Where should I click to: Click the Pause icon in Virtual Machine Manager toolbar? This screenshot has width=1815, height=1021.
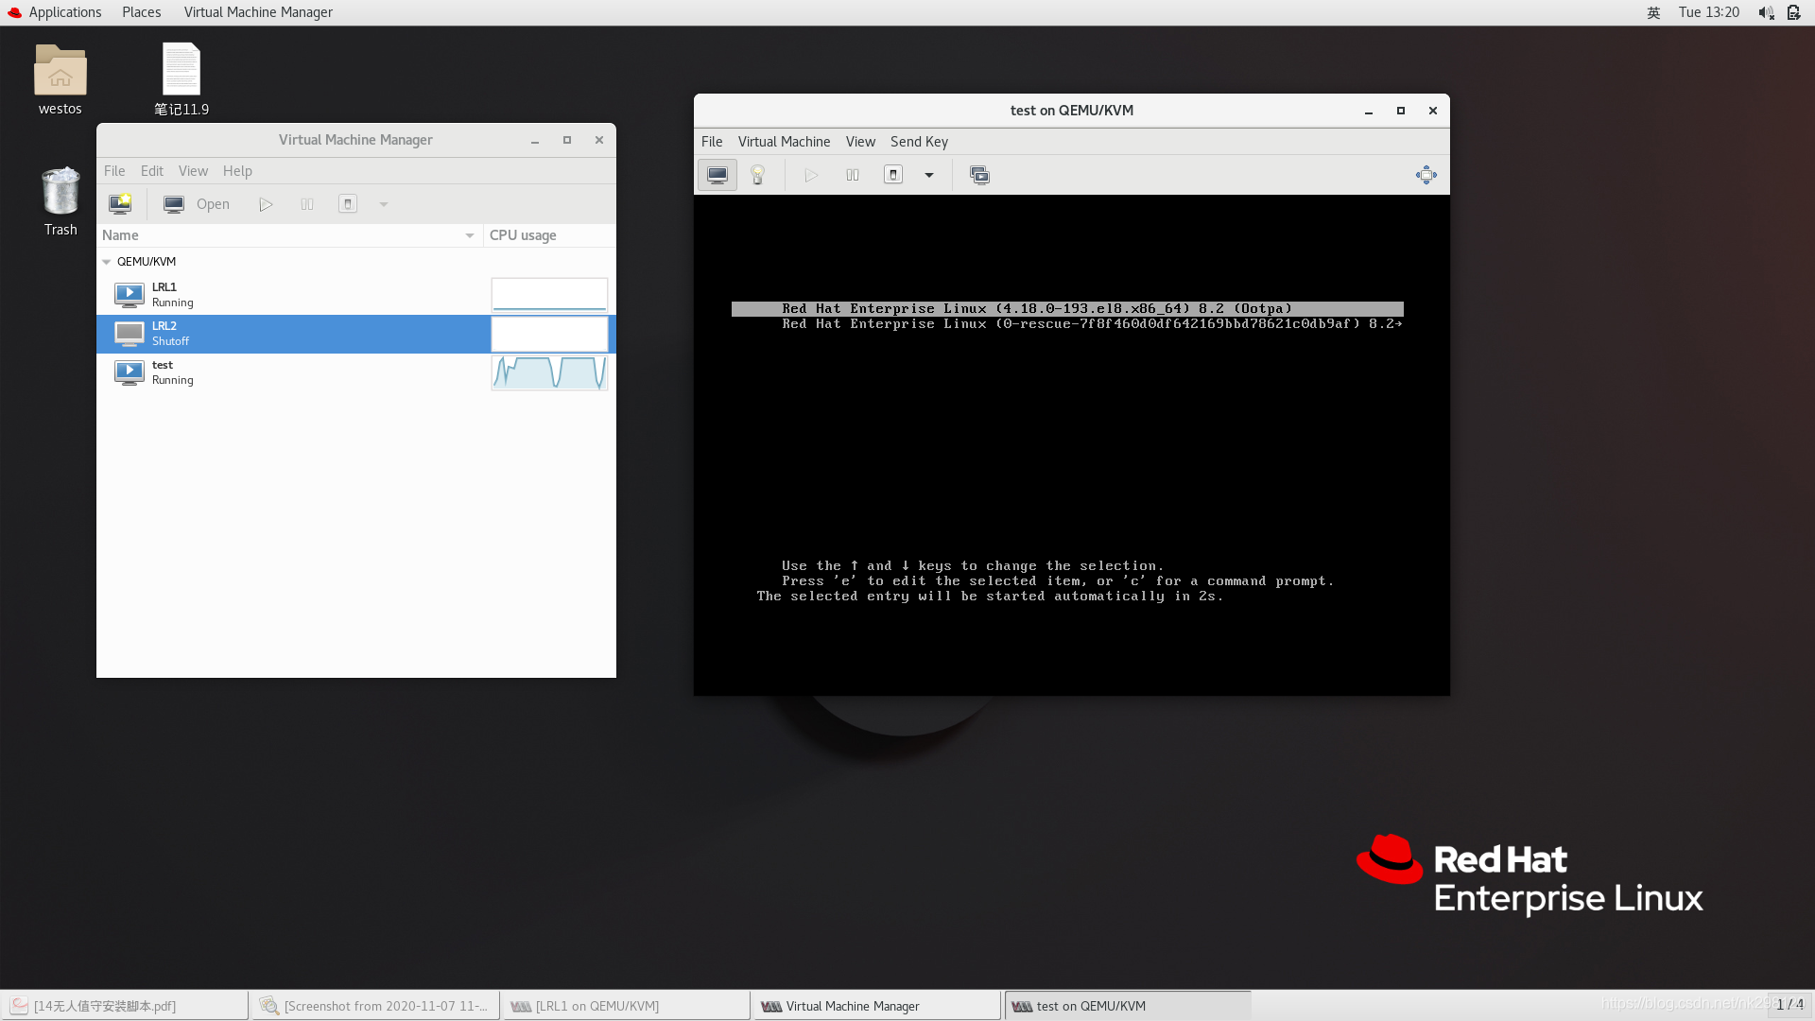[x=307, y=204]
